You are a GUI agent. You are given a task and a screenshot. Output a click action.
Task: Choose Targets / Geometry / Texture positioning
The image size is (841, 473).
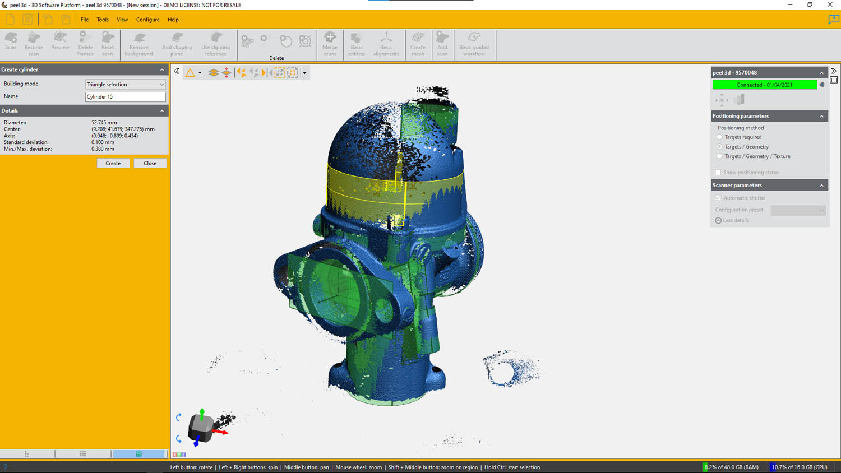coord(720,156)
